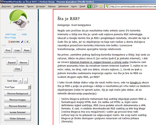Click the Remove Selected button

[x=17, y=106]
